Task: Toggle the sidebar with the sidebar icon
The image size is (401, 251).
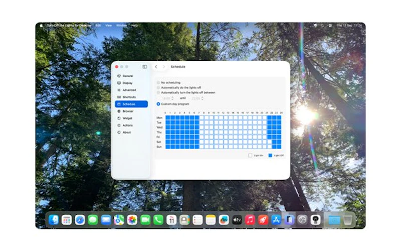Action: (x=145, y=67)
